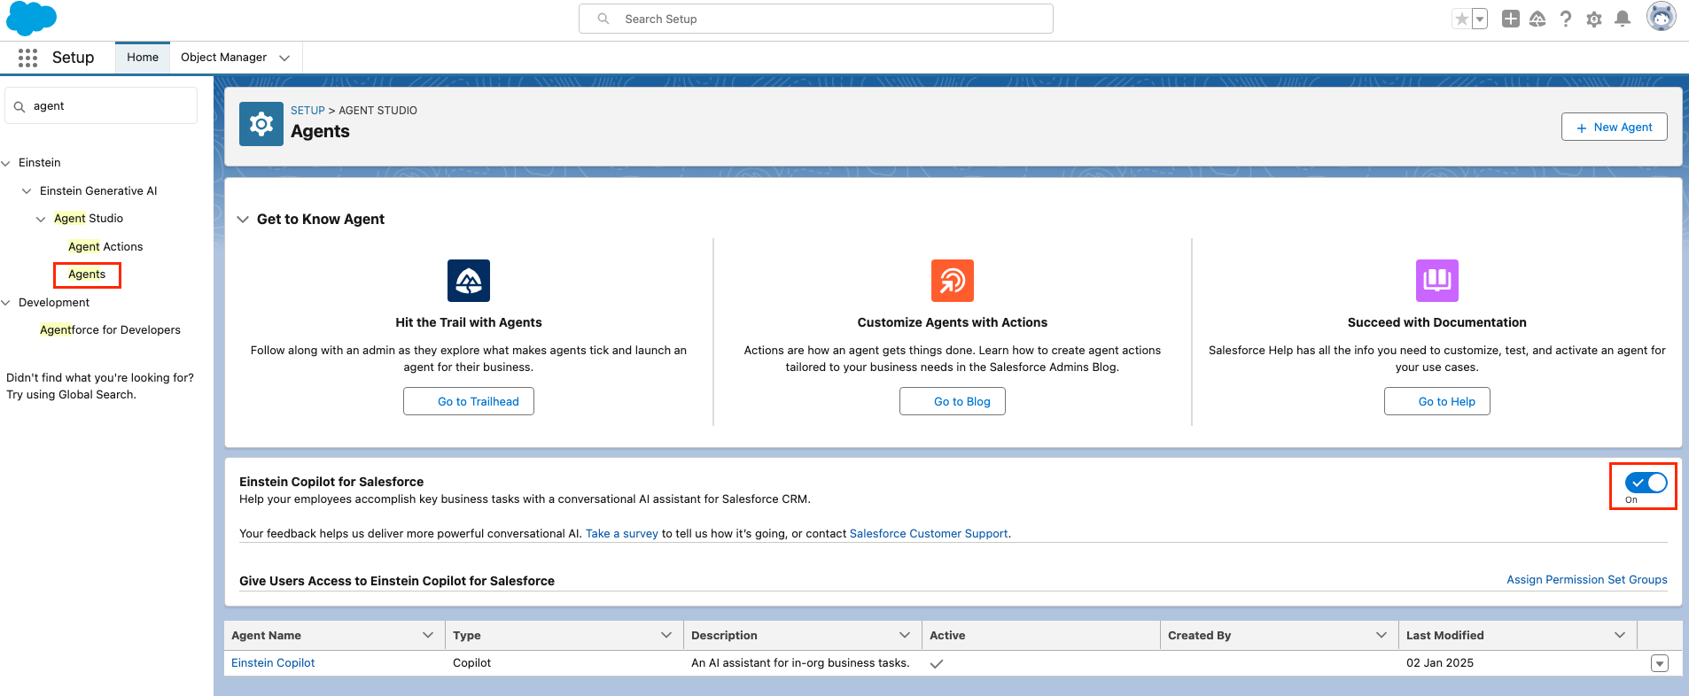Focus the Search Setup field

[x=815, y=19]
